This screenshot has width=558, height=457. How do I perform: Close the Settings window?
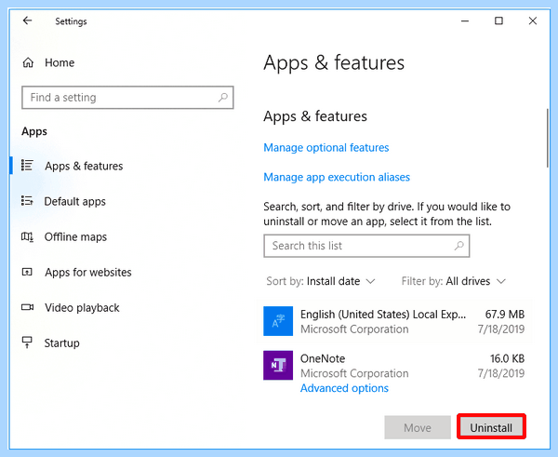[532, 21]
